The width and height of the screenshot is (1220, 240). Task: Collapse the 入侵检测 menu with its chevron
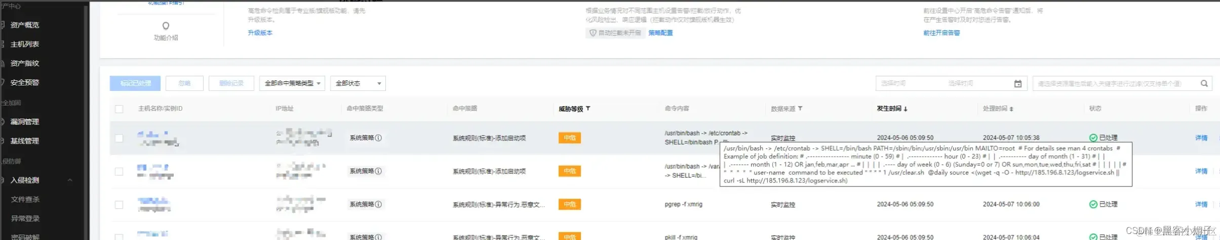[x=70, y=180]
